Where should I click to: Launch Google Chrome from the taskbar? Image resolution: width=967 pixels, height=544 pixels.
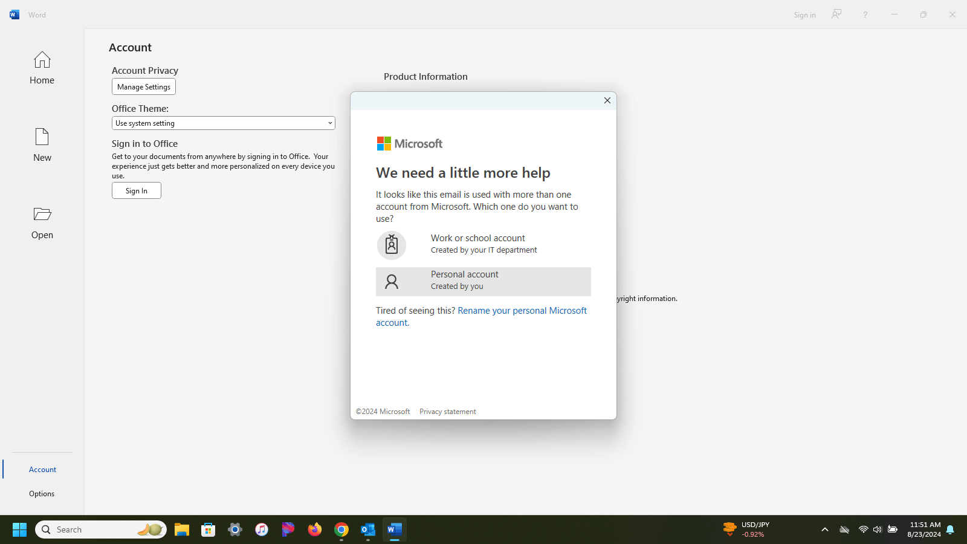(341, 529)
